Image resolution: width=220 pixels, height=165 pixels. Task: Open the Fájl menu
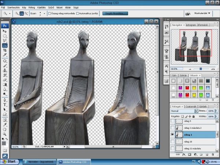[x=3, y=8]
